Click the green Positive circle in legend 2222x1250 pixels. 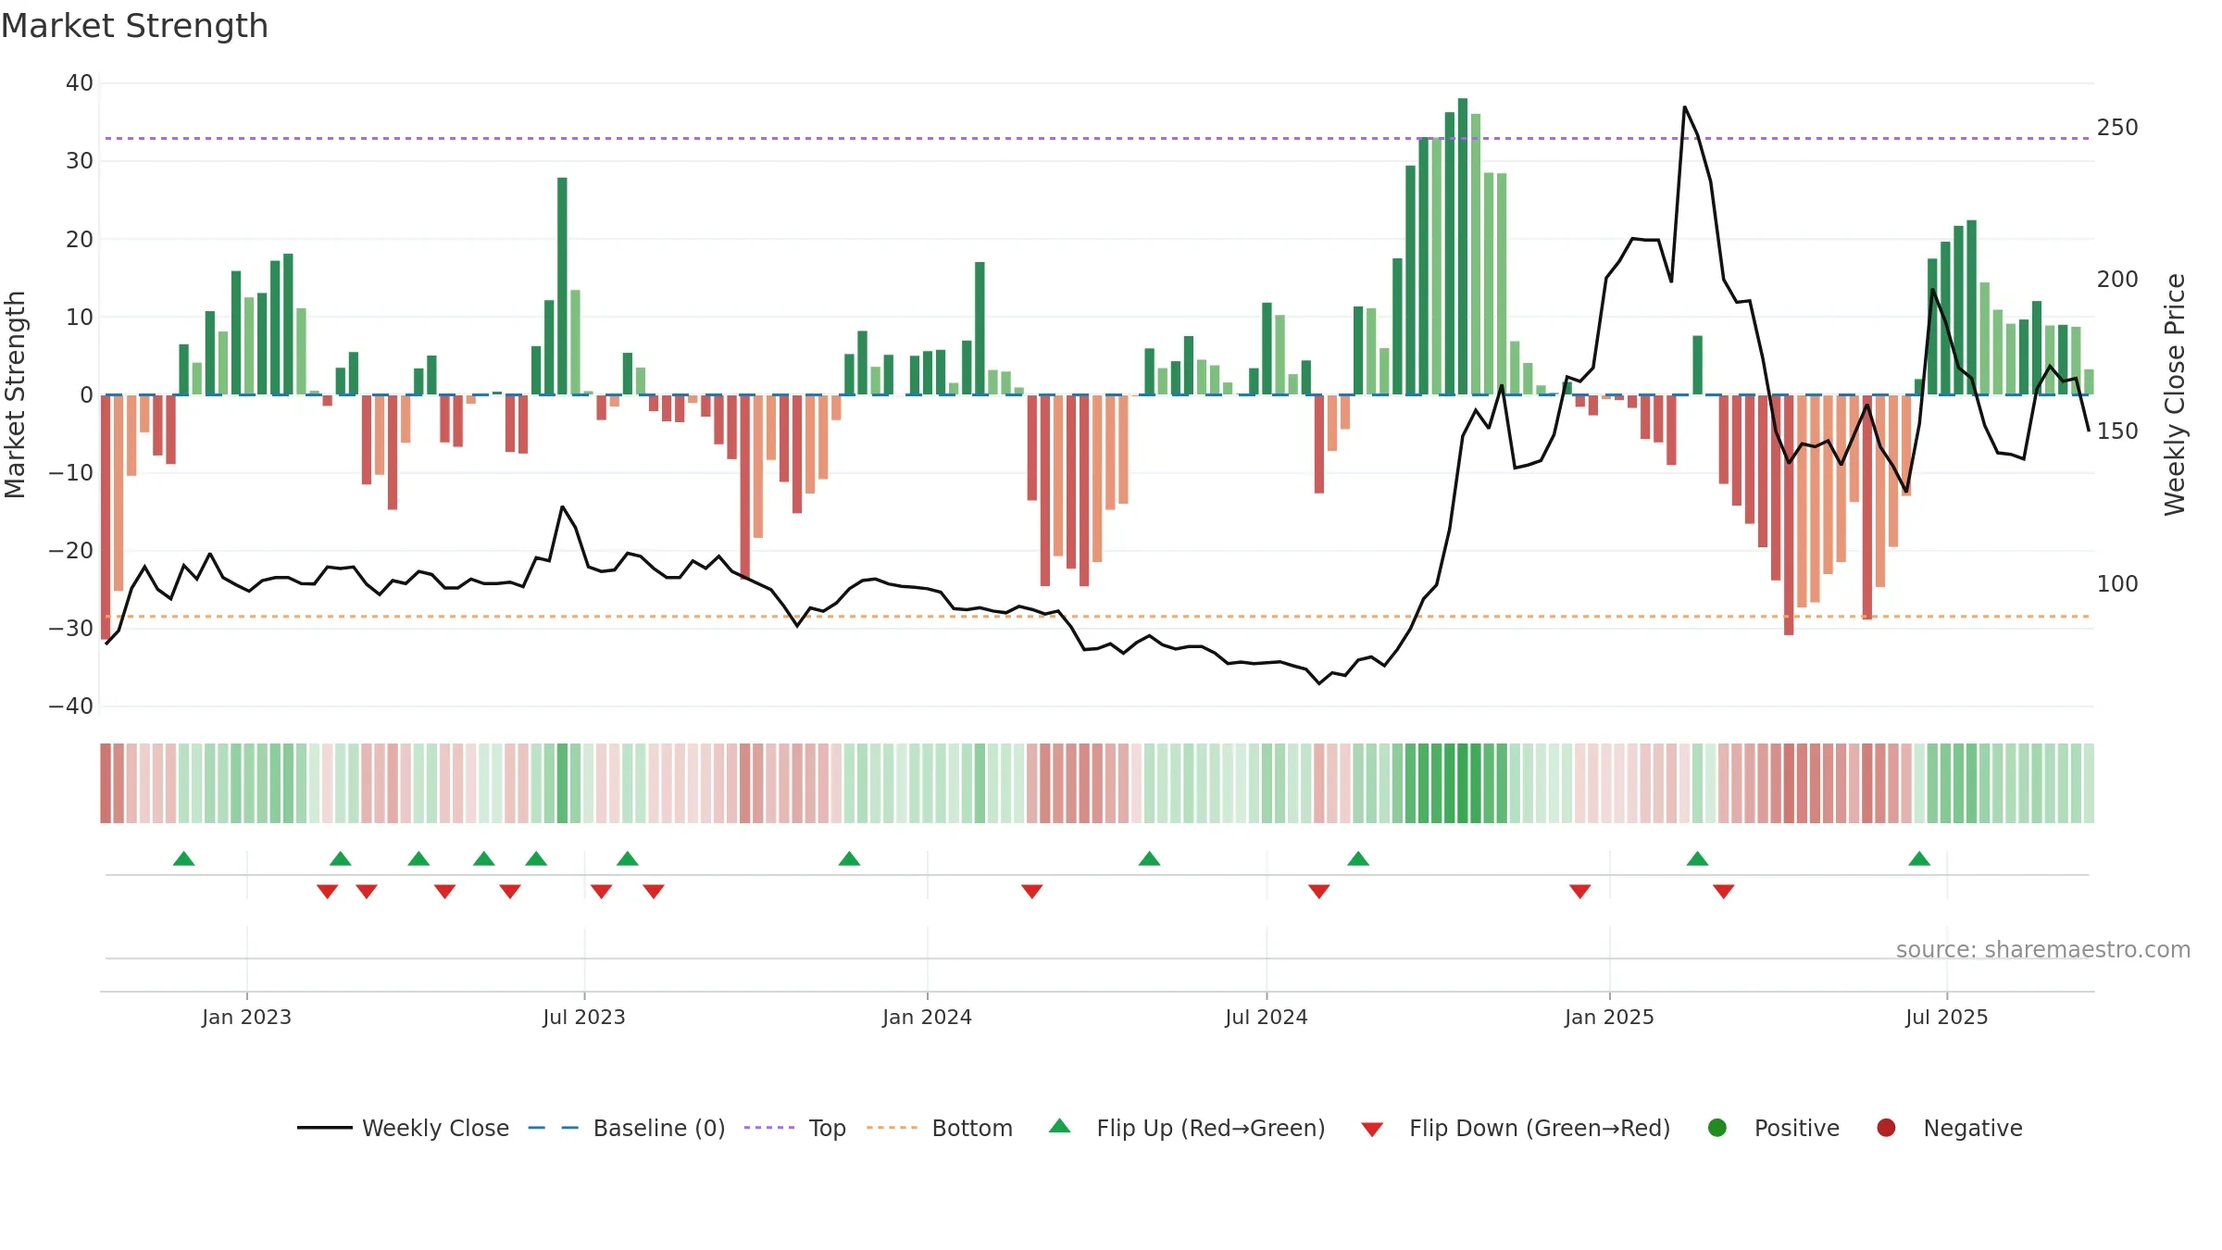tap(1717, 1128)
